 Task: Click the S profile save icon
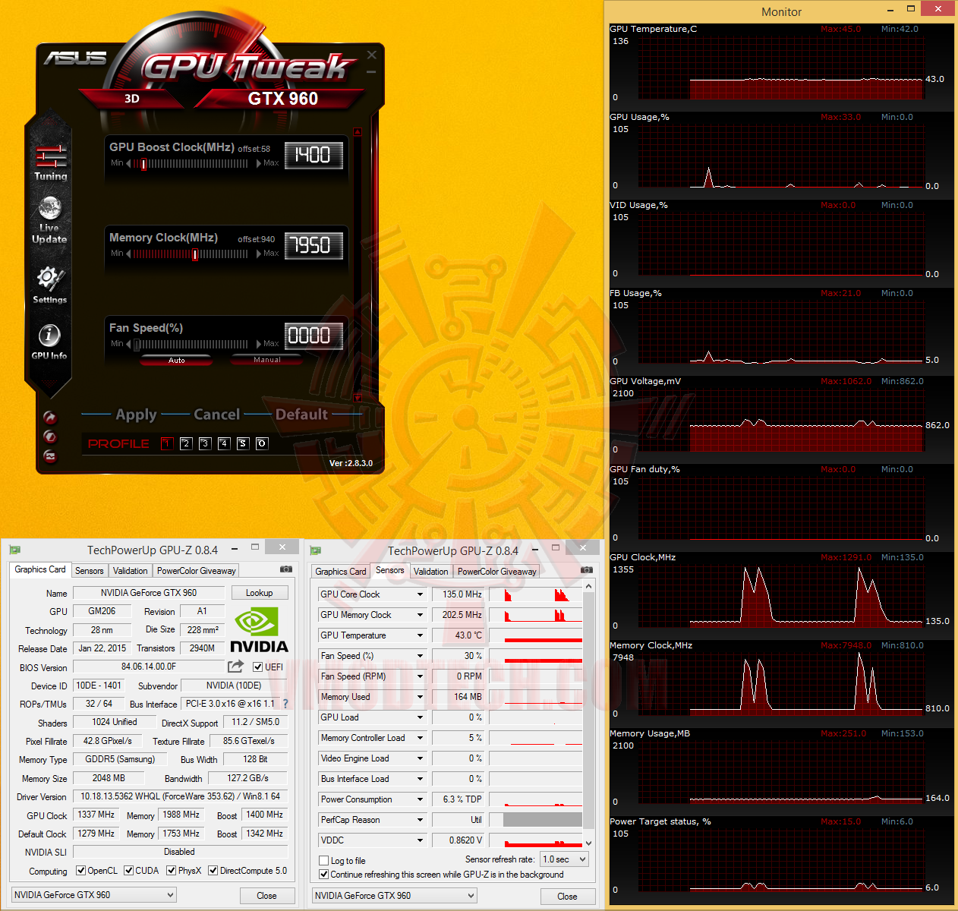click(x=243, y=443)
